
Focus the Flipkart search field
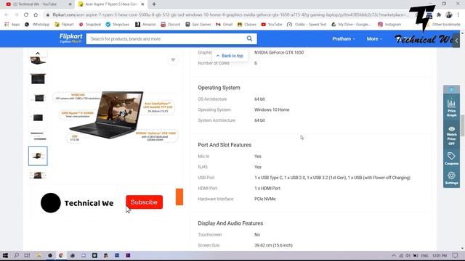pos(166,38)
